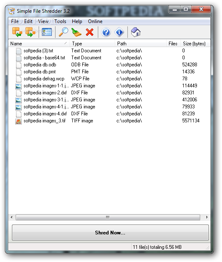Viewport: 222px width, 262px height.
Task: Select softpedia db.odb file name
Action: pyautogui.click(x=40, y=65)
